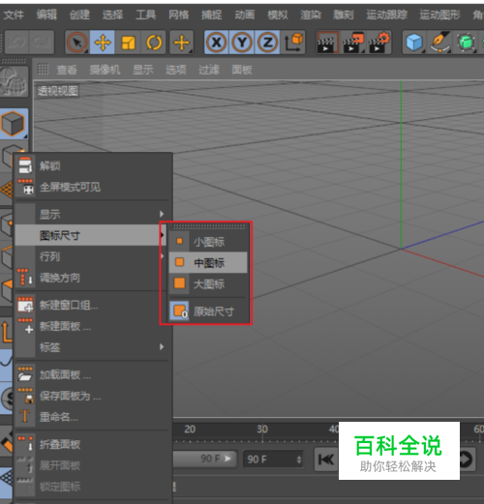Open the 工具 menu
484x504 pixels.
(146, 15)
